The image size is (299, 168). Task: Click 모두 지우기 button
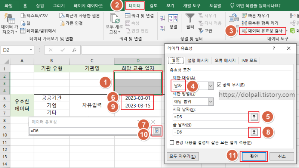182,156
